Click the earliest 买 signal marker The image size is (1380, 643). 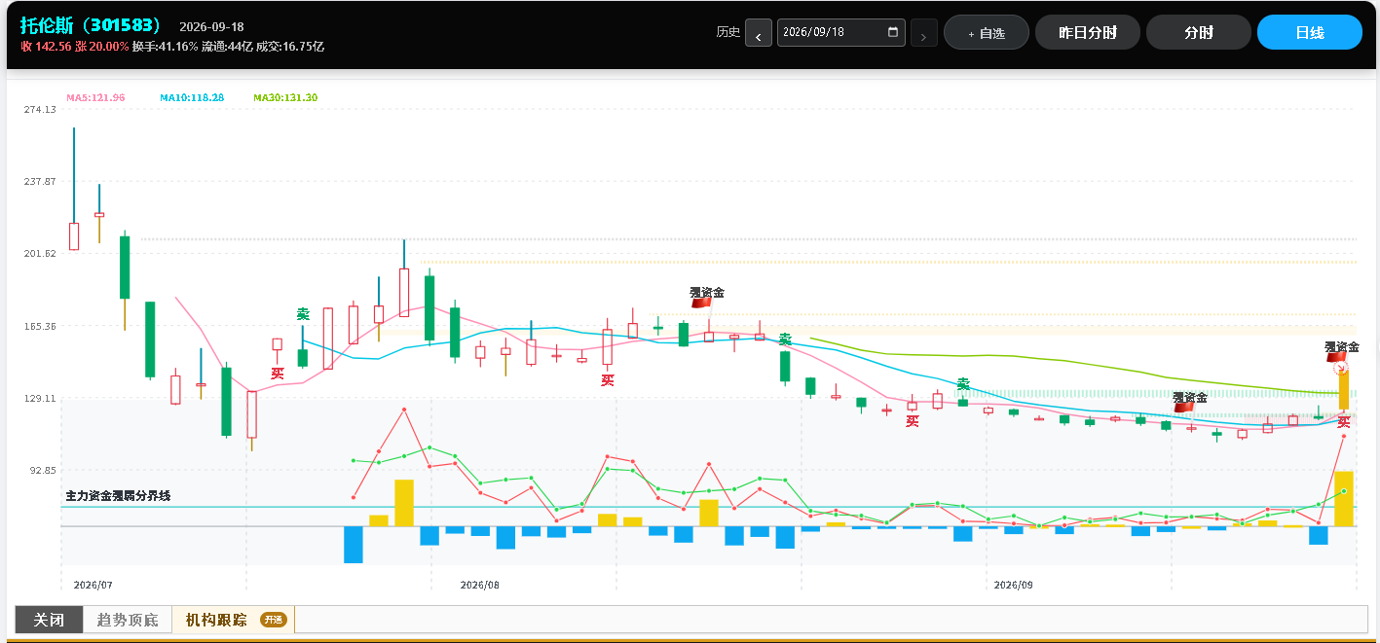(278, 373)
